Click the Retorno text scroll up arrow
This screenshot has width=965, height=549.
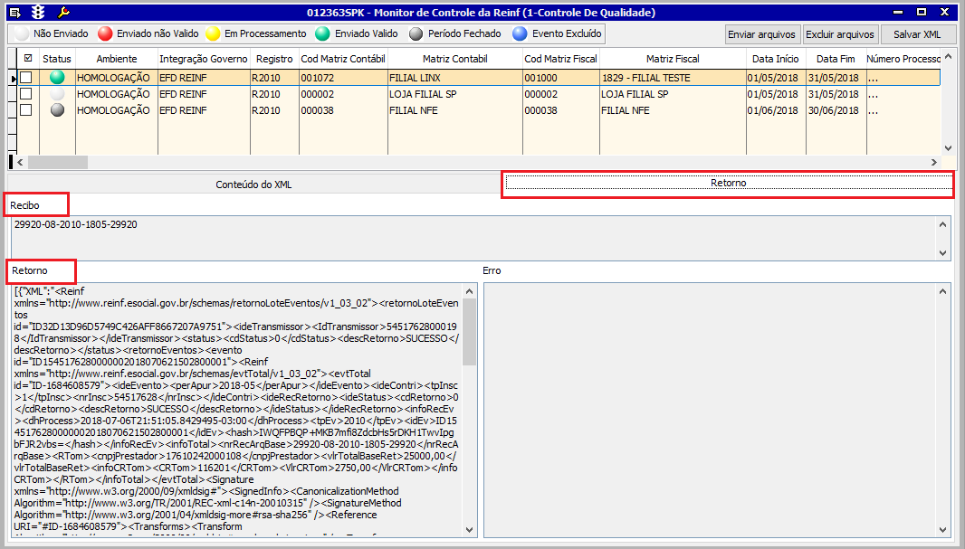point(469,291)
